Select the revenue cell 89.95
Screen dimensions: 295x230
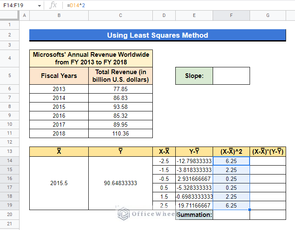121,125
